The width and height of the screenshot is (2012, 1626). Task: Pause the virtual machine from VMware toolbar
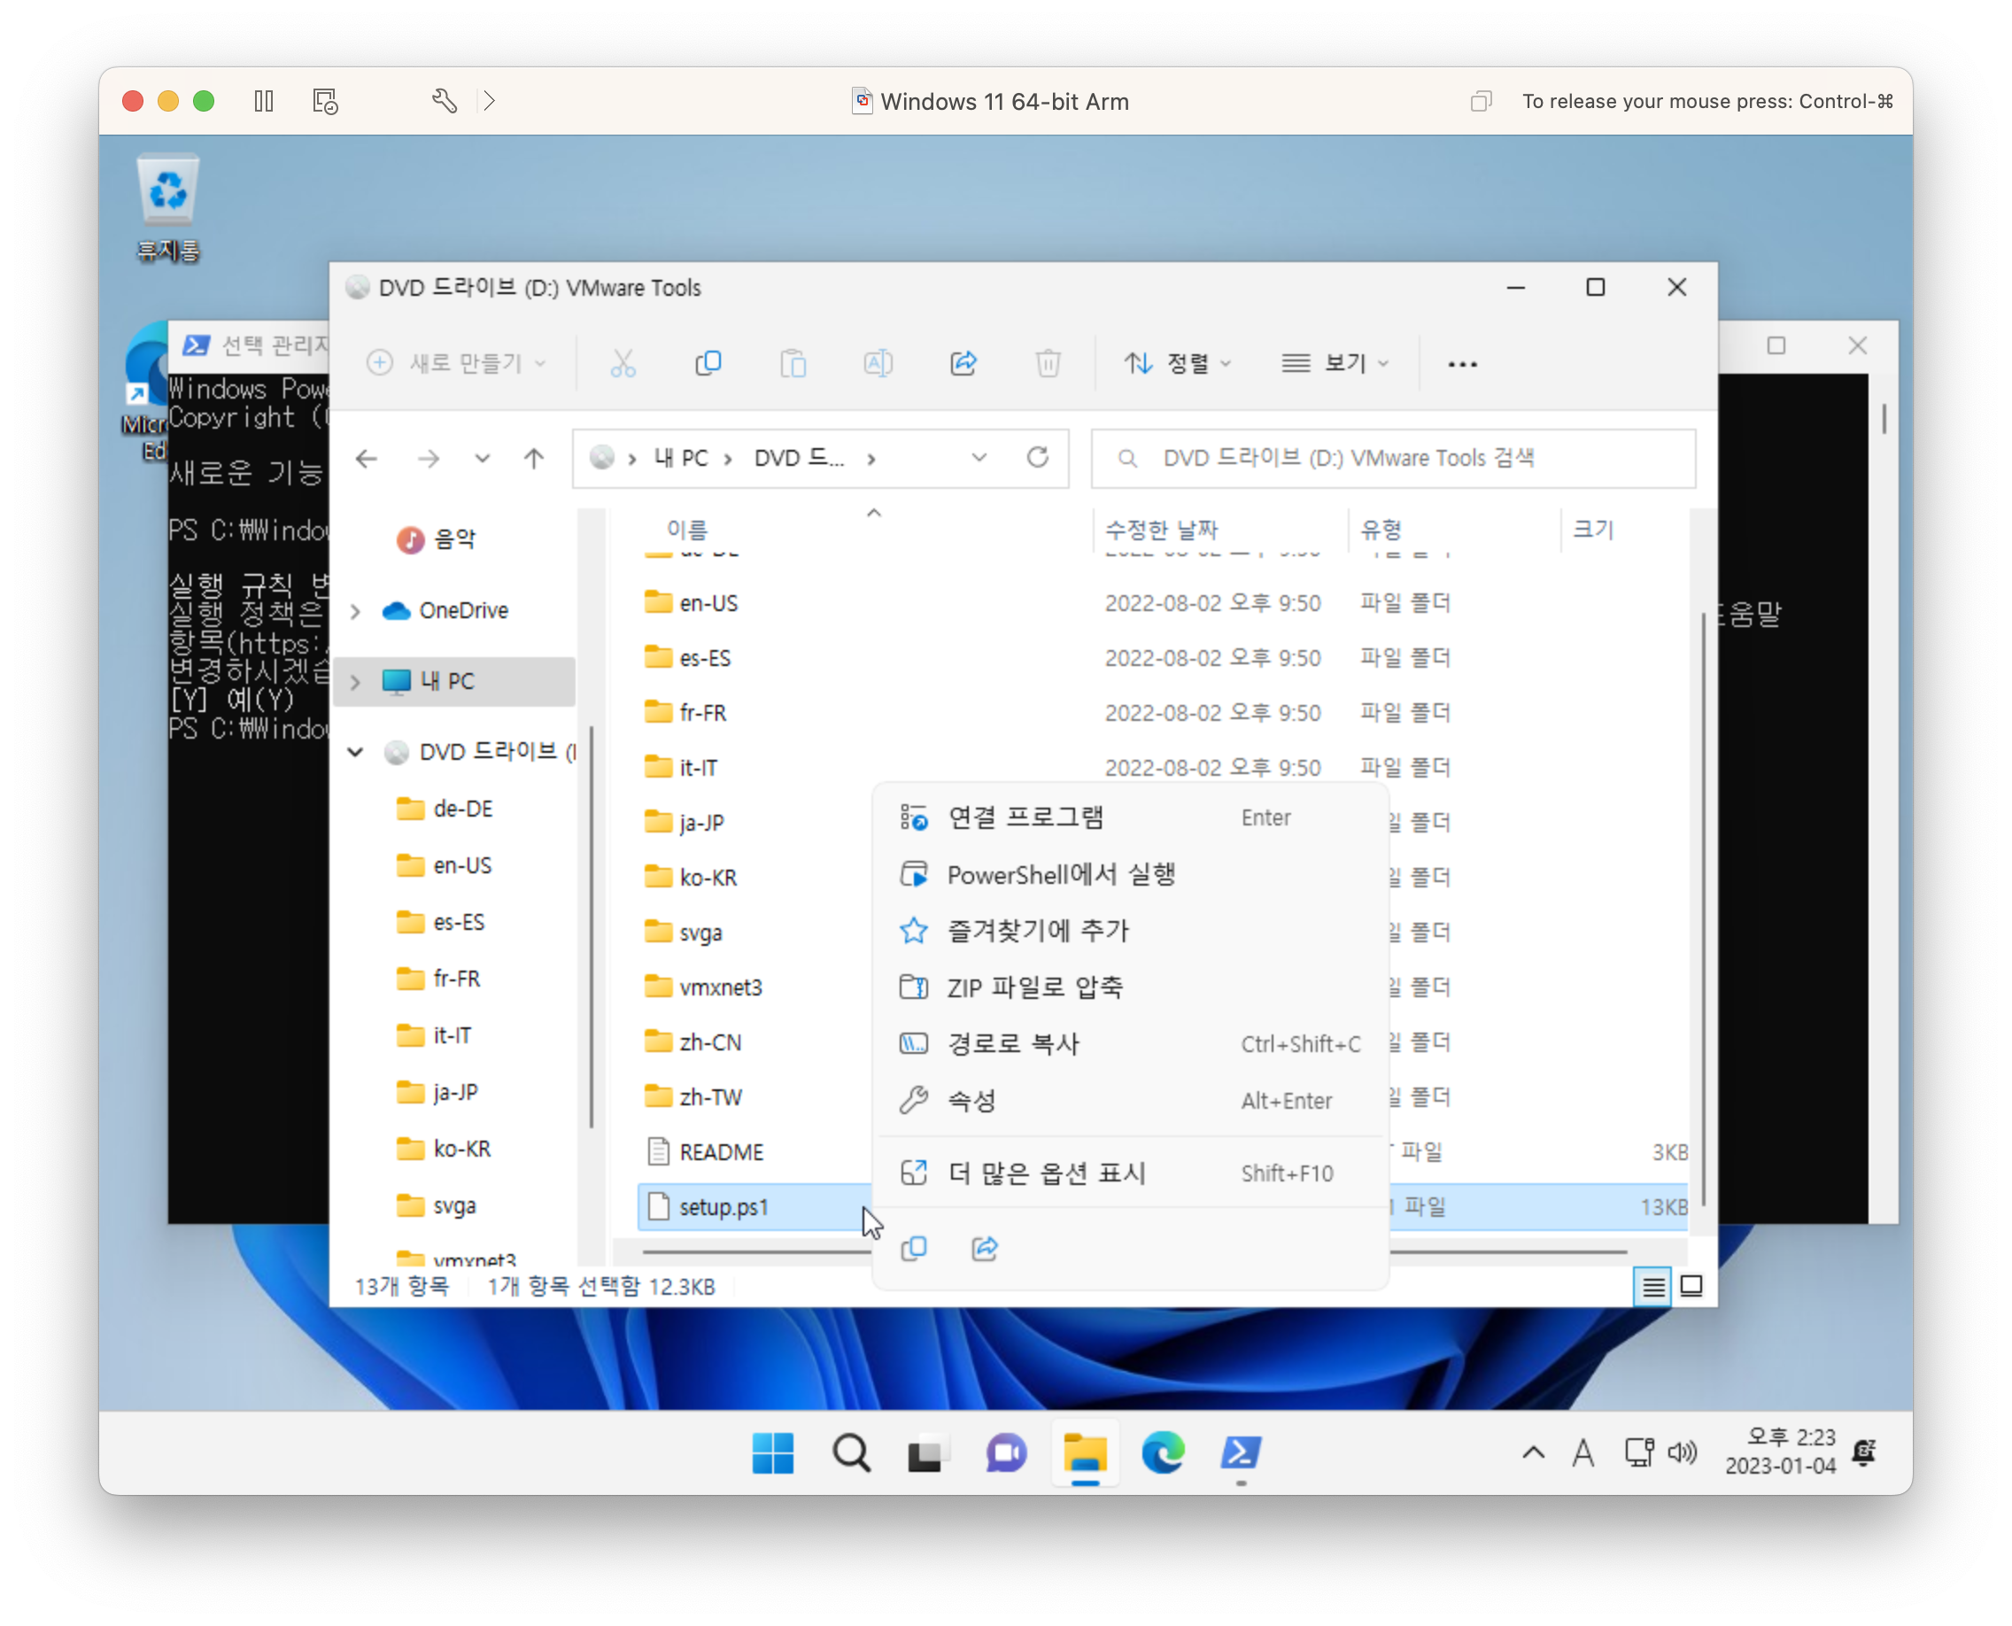(x=264, y=101)
